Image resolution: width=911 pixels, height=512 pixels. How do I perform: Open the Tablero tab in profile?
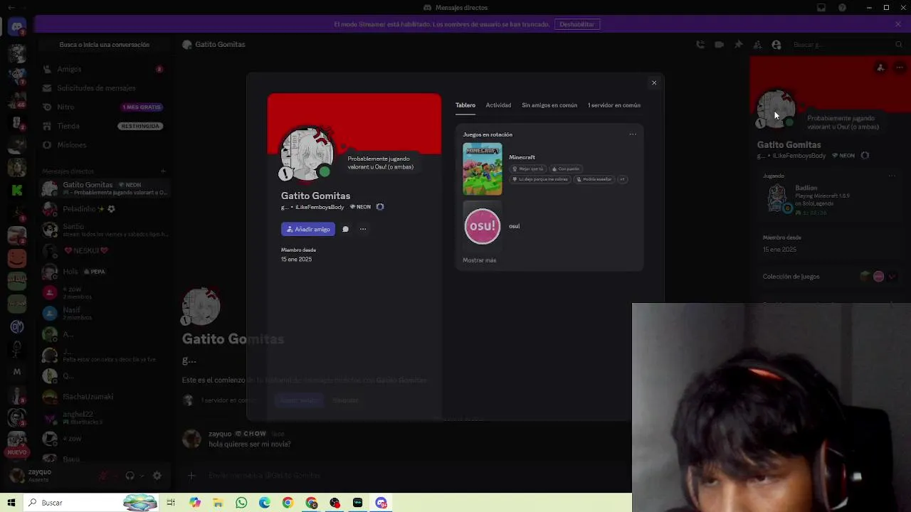point(465,105)
